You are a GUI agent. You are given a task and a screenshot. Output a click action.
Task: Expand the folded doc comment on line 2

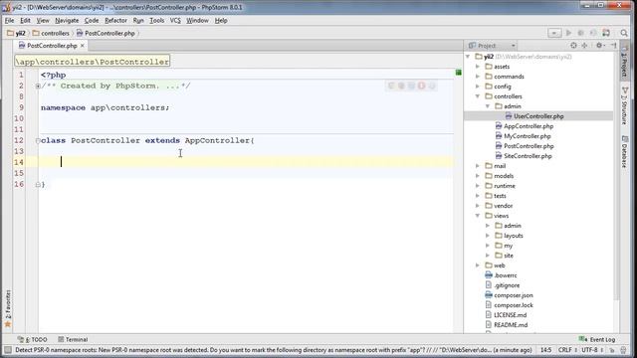click(38, 87)
